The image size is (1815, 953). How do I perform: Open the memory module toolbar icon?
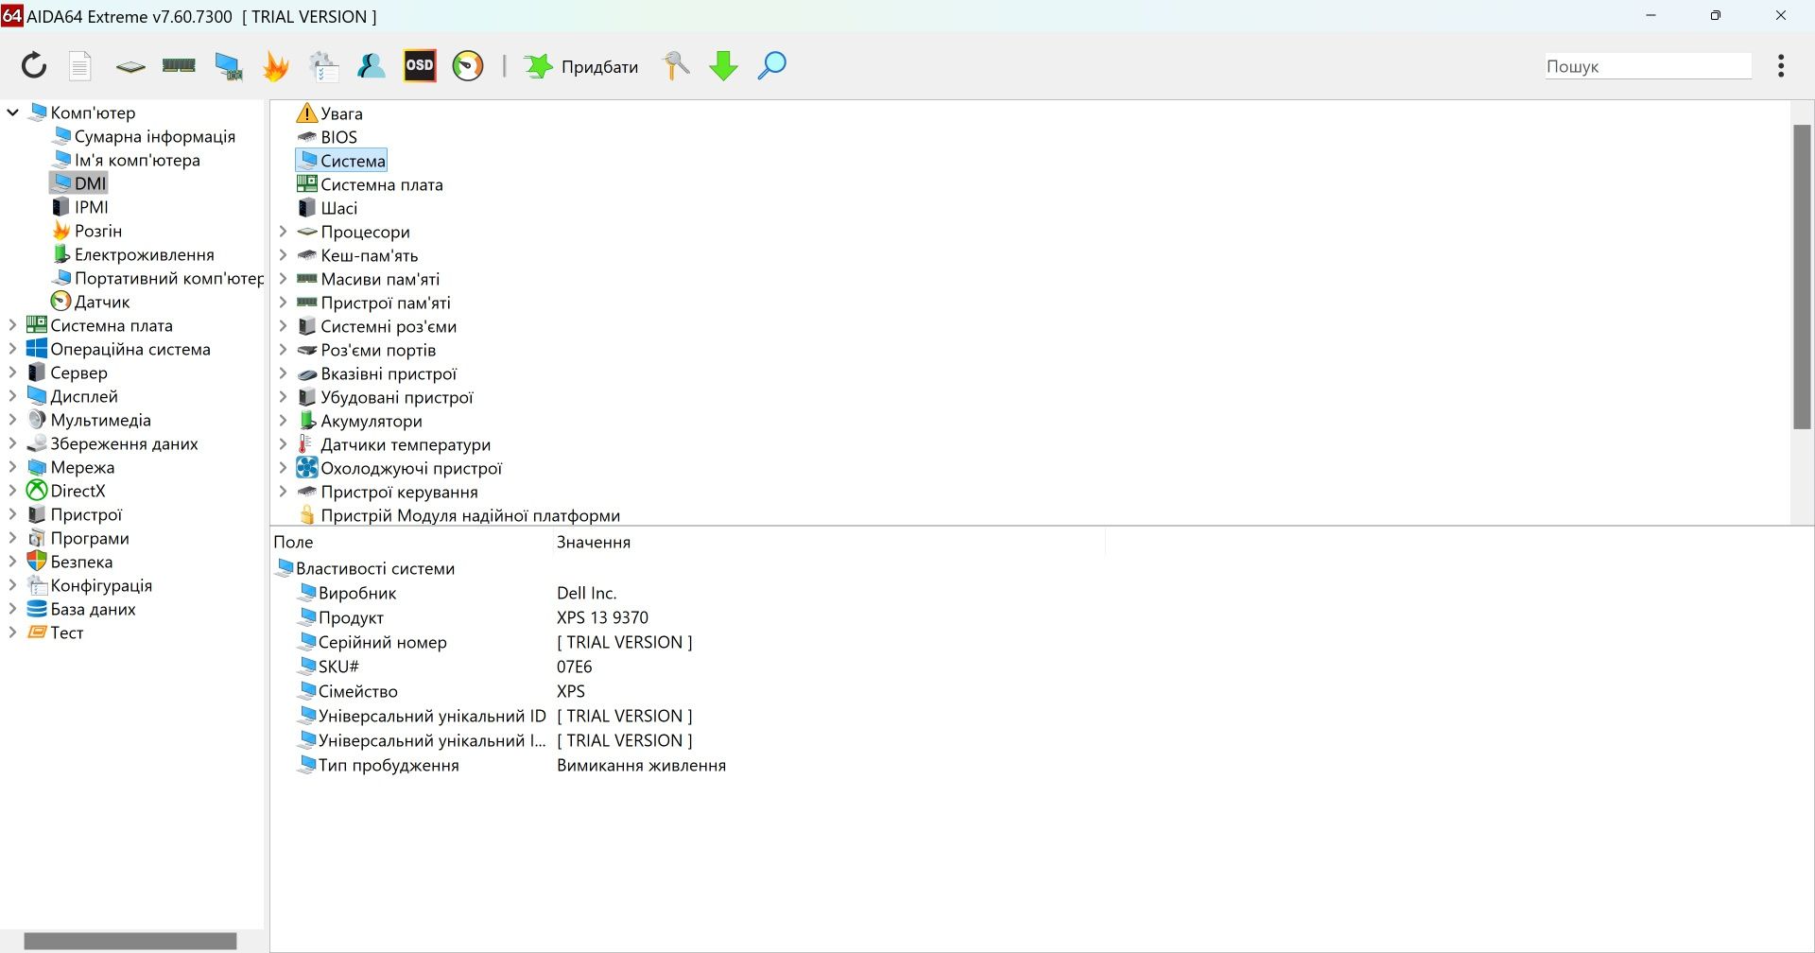click(179, 65)
